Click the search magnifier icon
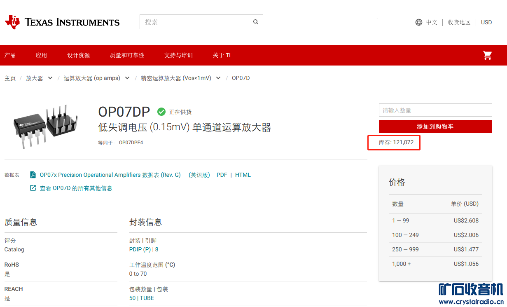Image resolution: width=507 pixels, height=307 pixels. (256, 22)
